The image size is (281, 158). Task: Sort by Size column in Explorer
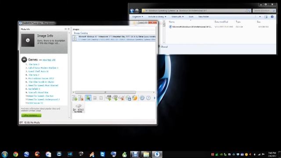point(259,22)
